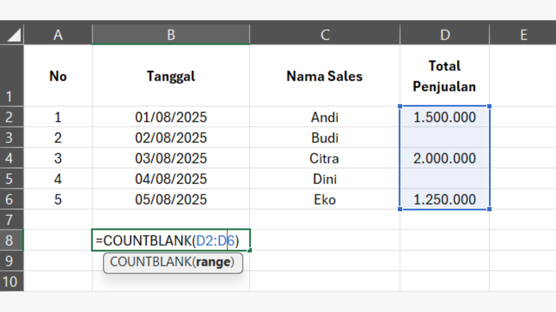The height and width of the screenshot is (312, 556).
Task: Click the formula cell containing =COUNTBLANK
Action: [x=171, y=240]
